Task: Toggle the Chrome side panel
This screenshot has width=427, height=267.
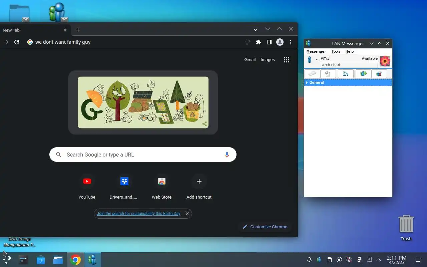Action: (x=269, y=42)
